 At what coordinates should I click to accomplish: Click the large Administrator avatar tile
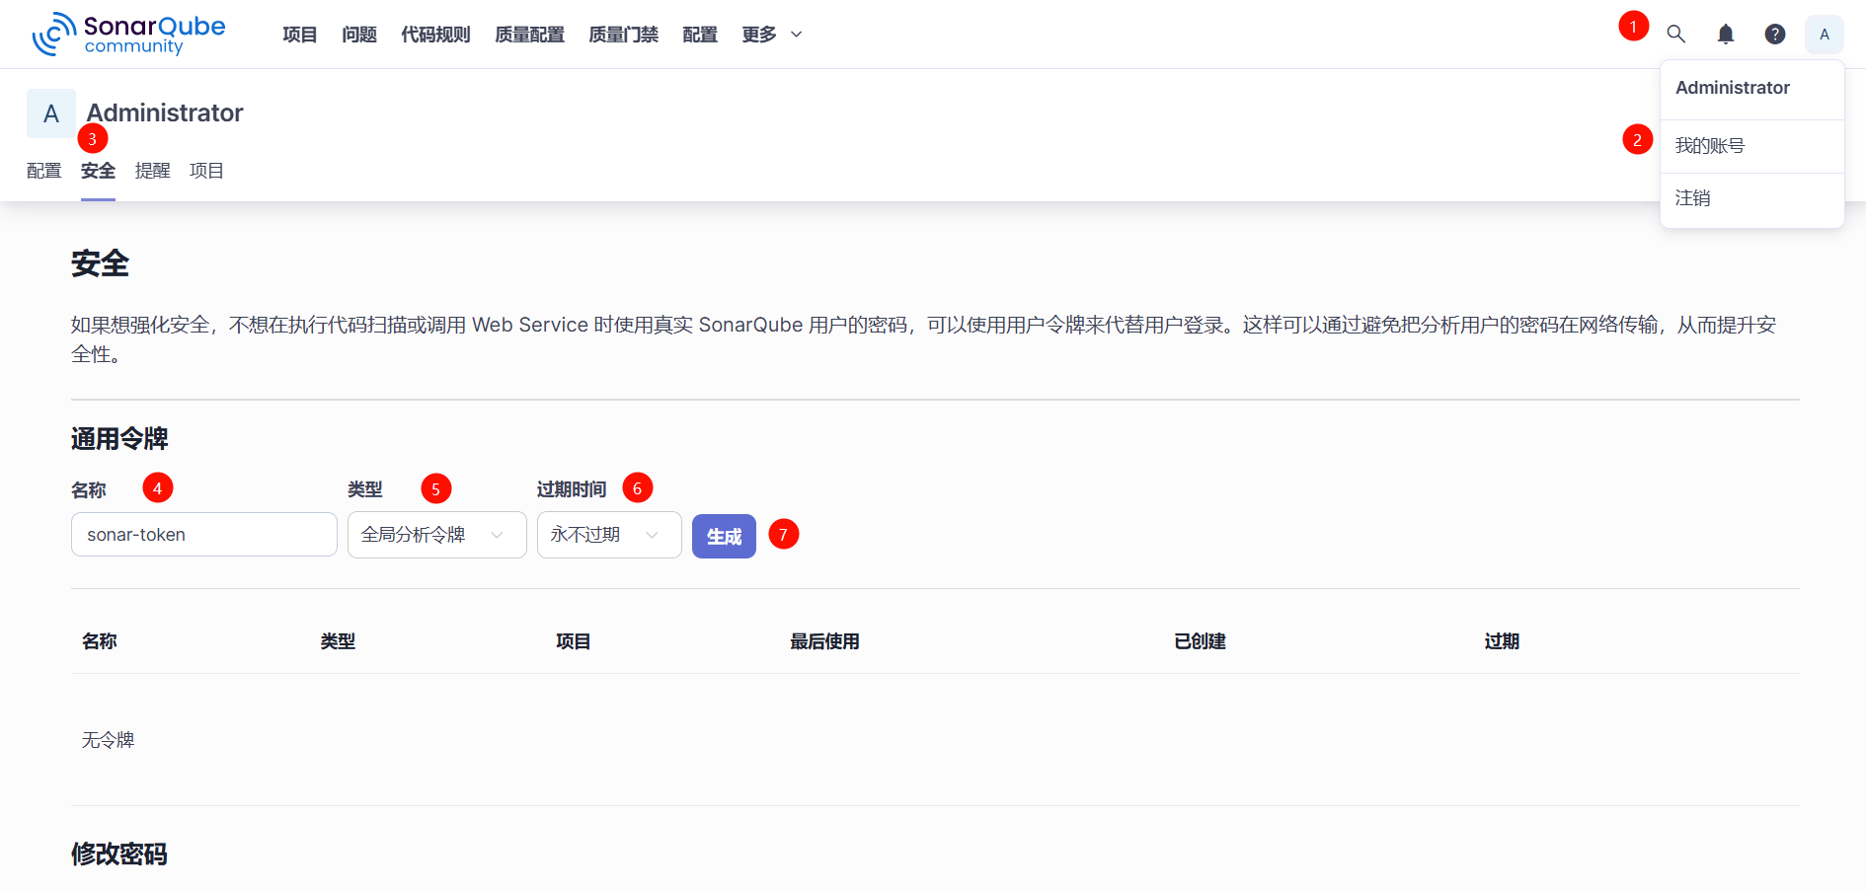(51, 113)
